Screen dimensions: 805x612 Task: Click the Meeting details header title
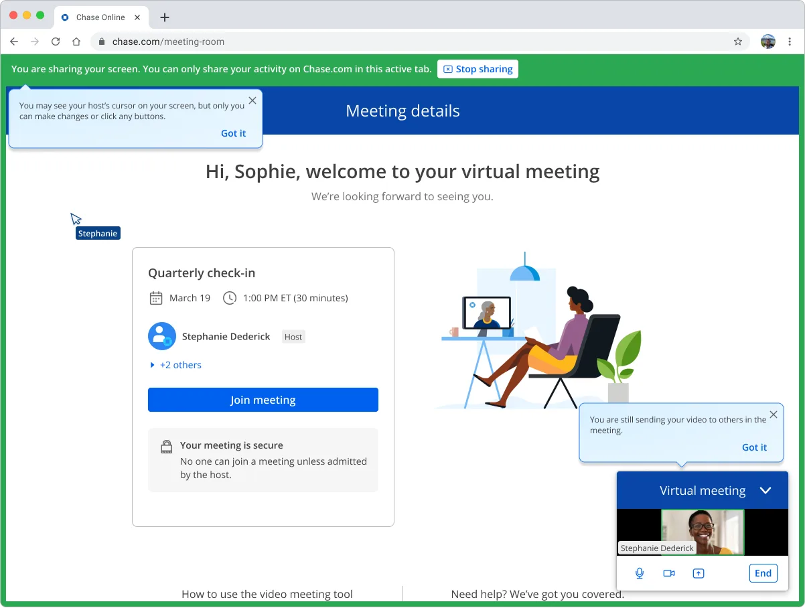coord(402,110)
